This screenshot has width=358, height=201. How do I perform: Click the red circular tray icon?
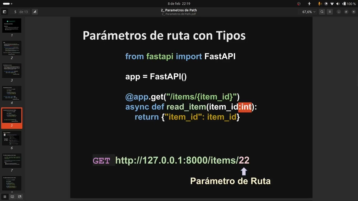click(x=299, y=4)
